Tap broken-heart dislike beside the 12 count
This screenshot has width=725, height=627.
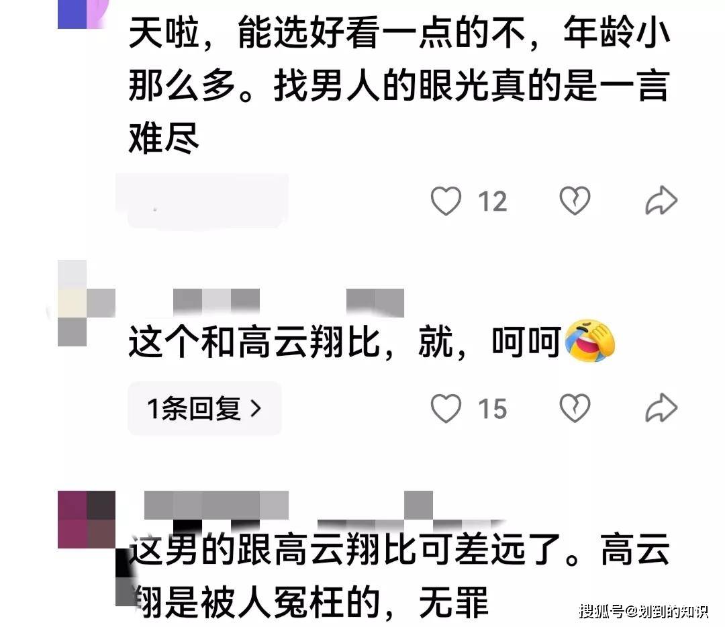575,201
